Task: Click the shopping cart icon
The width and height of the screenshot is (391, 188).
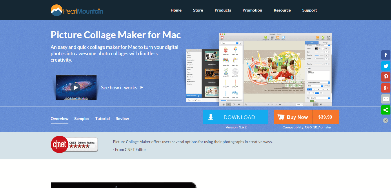Action: point(280,117)
